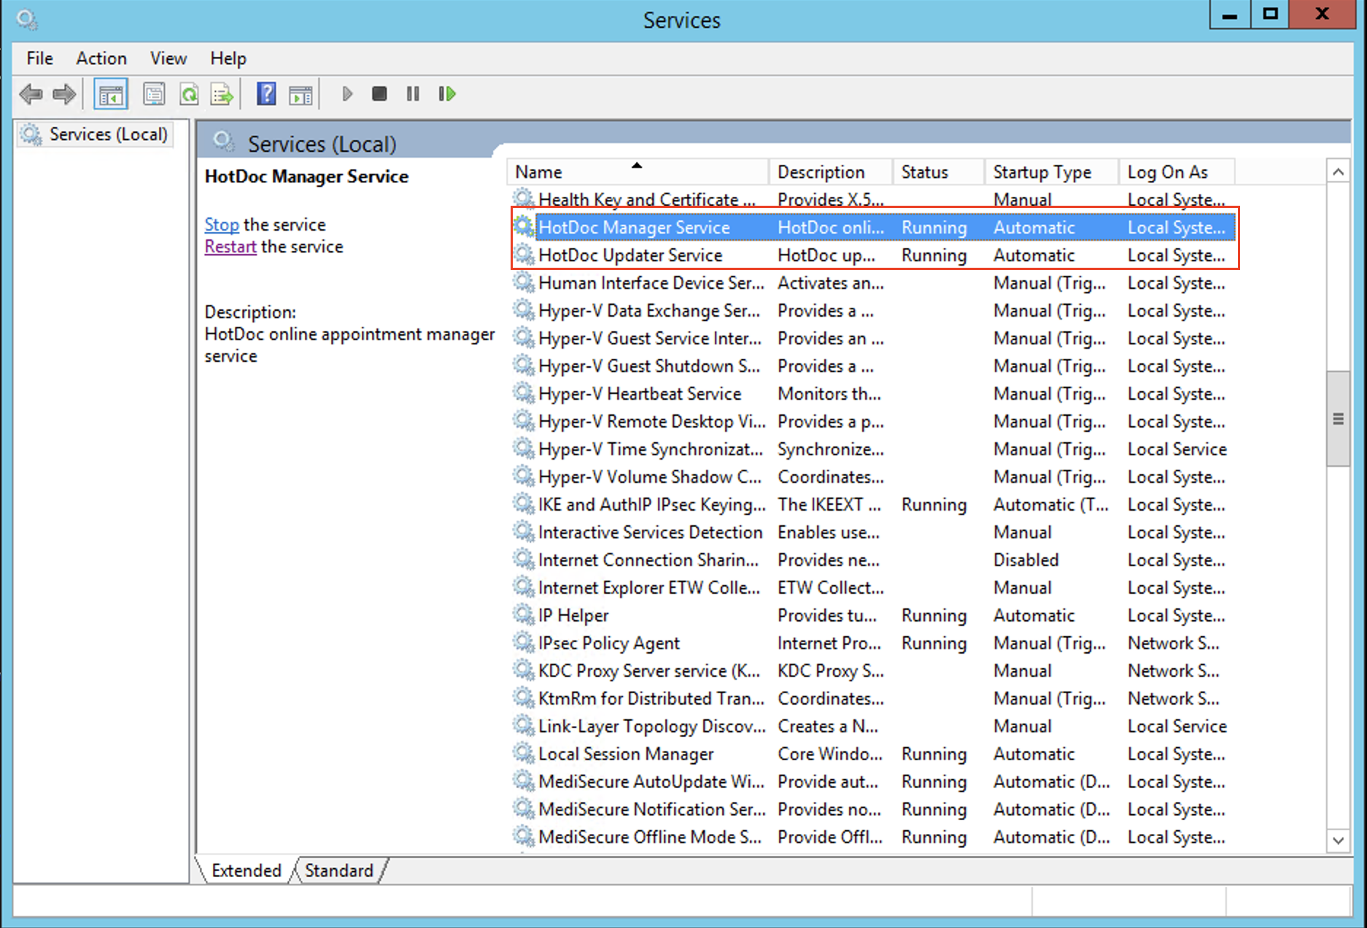Sort by the Name column header
Viewport: 1367px width, 928px height.
tap(637, 171)
